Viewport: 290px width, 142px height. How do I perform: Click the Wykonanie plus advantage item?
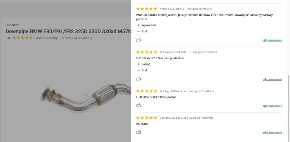[x=147, y=25]
